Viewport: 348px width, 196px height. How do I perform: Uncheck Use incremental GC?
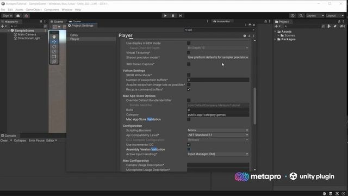point(189,145)
